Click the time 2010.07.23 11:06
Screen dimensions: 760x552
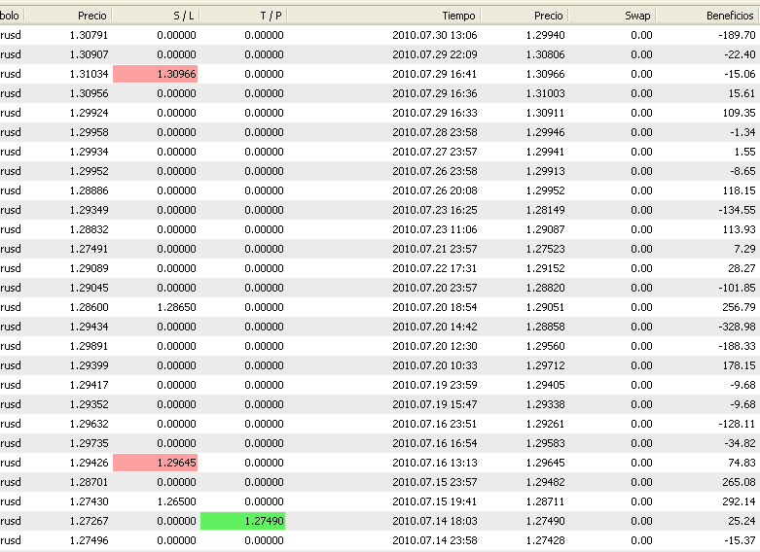pos(435,229)
